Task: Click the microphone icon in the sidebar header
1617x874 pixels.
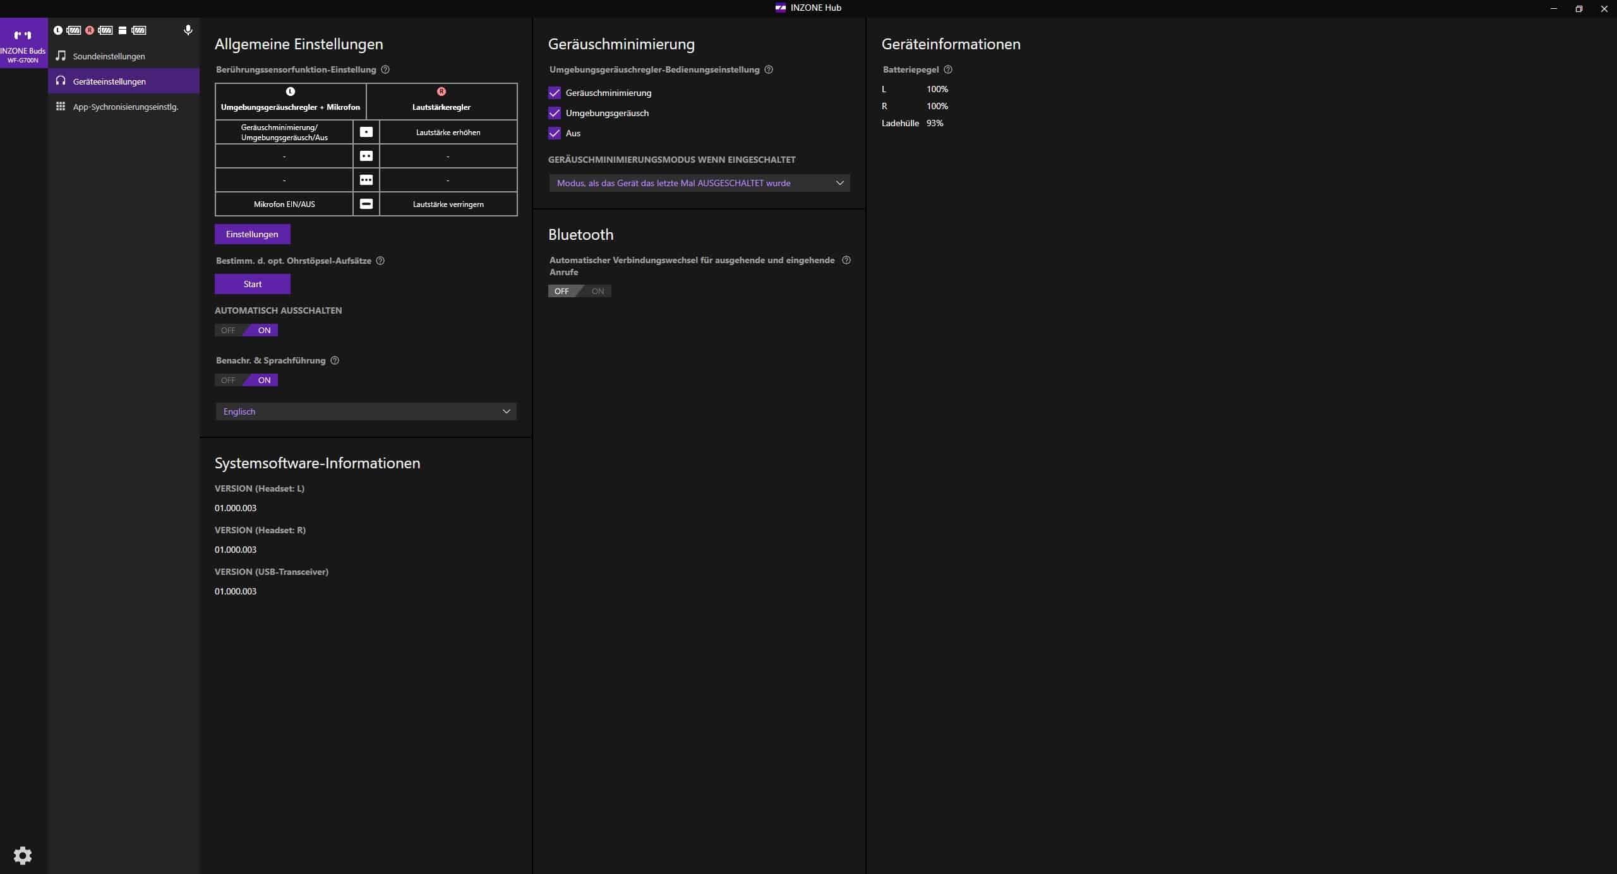Action: coord(188,30)
